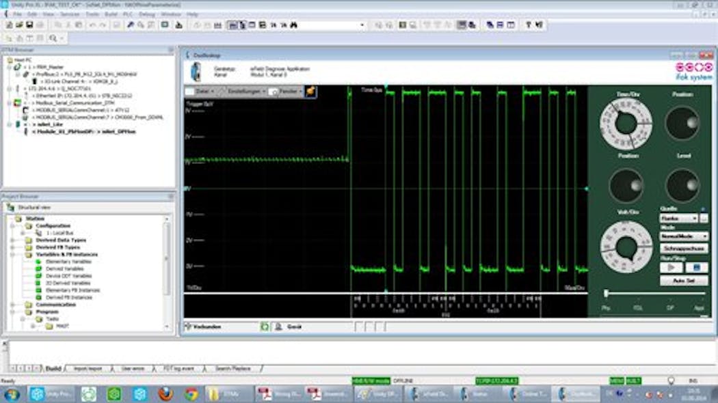The image size is (718, 403).
Task: Open the Quelle source dropdown
Action: (x=695, y=219)
